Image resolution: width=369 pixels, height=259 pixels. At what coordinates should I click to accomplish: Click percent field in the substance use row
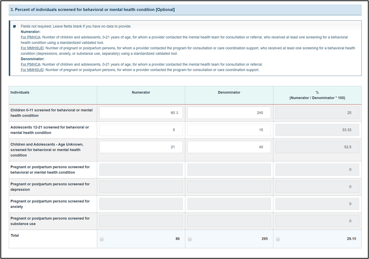(317, 221)
